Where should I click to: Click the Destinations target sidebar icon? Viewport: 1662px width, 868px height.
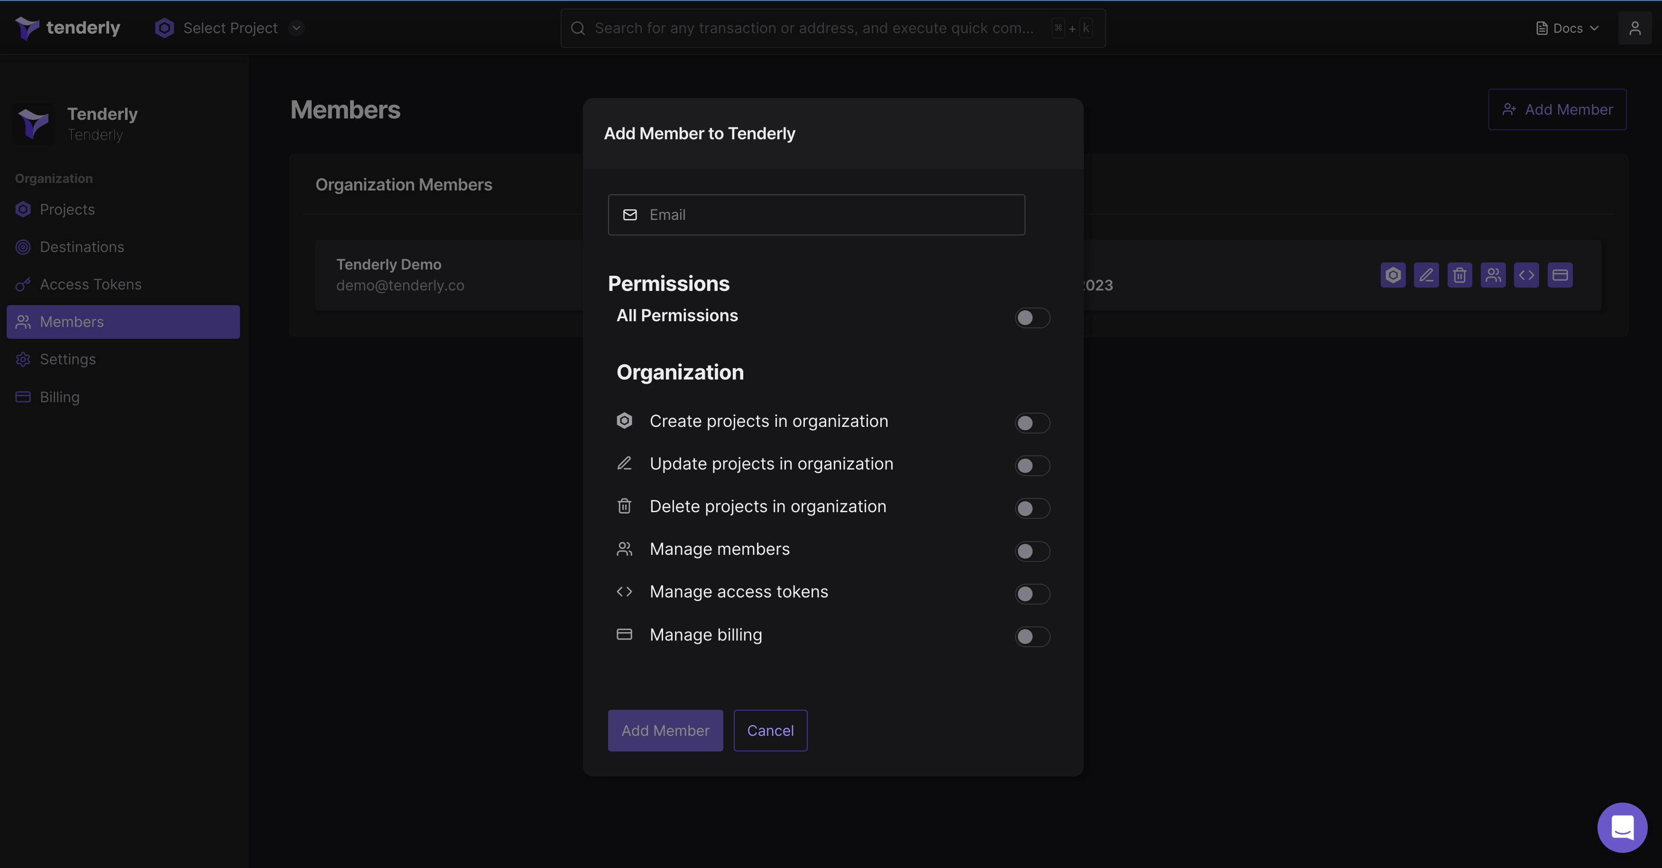point(23,247)
